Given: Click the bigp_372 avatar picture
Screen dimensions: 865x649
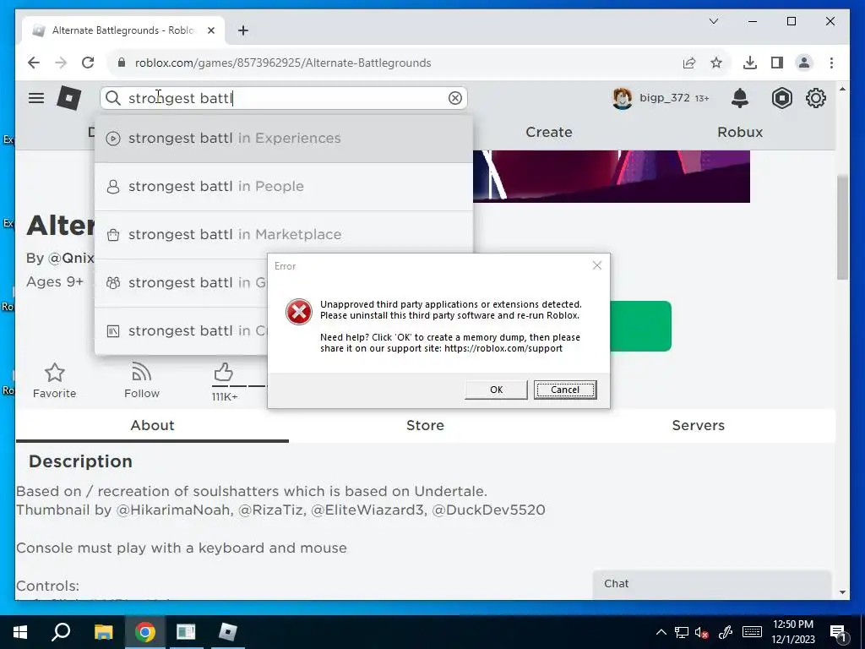Looking at the screenshot, I should pos(623,98).
